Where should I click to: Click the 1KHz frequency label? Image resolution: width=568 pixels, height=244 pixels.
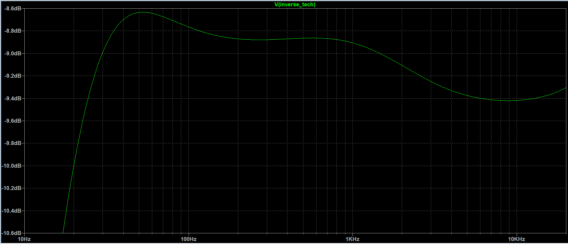pos(352,239)
